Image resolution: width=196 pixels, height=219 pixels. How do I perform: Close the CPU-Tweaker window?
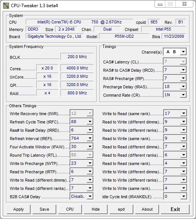coord(184,4)
